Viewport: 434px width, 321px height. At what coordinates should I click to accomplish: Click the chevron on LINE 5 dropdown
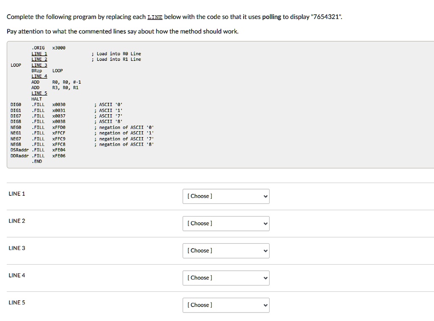point(264,305)
